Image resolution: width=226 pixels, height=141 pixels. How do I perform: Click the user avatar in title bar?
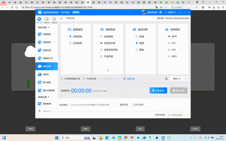(144, 12)
